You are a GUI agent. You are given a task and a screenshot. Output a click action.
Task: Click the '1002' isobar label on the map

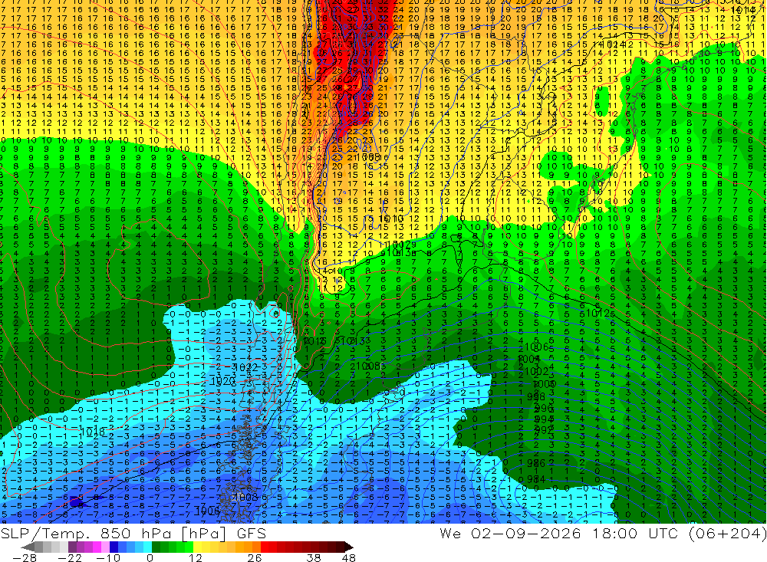click(537, 372)
